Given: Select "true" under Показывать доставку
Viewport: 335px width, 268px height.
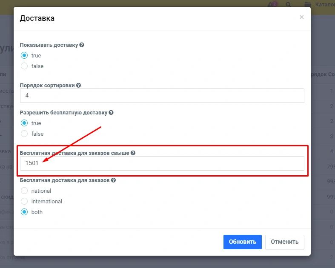Looking at the screenshot, I should point(24,55).
